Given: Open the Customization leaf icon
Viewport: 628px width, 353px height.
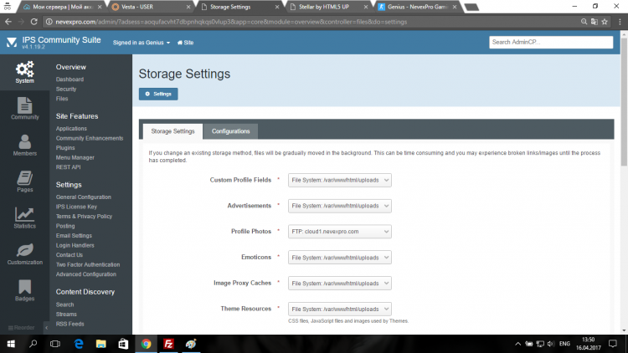Looking at the screenshot, I should (24, 253).
